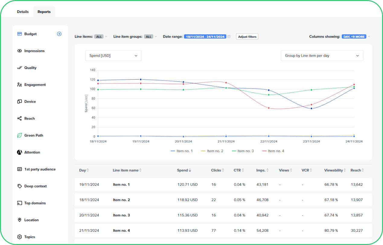Open the Spend [USD] metric dropdown
This screenshot has width=383, height=245.
pos(113,56)
